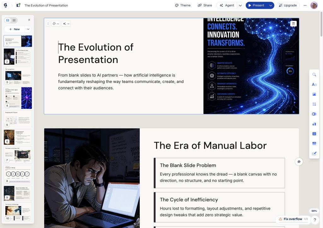Switch sidebar to outline list view
The image size is (323, 228).
[x=14, y=20]
